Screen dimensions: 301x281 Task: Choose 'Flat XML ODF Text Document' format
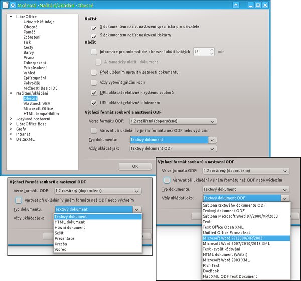point(246,276)
